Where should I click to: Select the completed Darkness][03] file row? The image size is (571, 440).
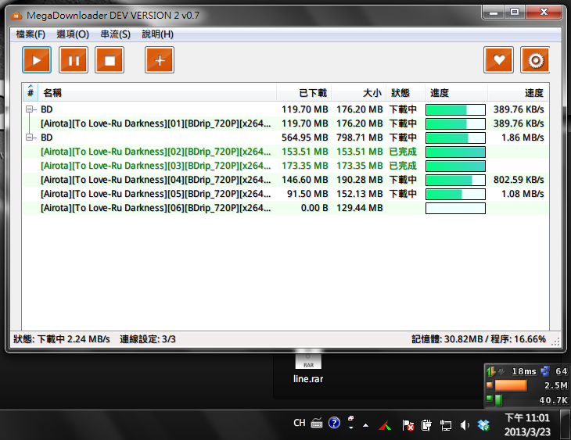(285, 166)
